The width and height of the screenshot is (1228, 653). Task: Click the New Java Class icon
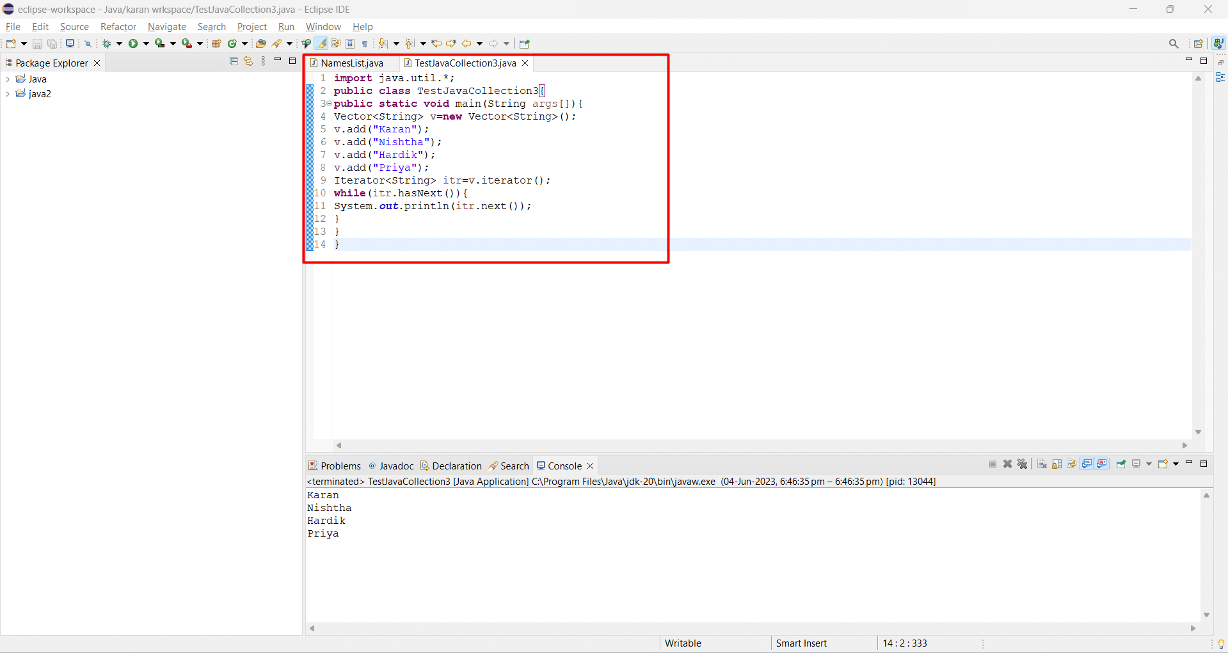(x=232, y=43)
